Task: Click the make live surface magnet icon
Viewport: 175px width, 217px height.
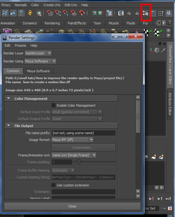Action: click(x=82, y=13)
